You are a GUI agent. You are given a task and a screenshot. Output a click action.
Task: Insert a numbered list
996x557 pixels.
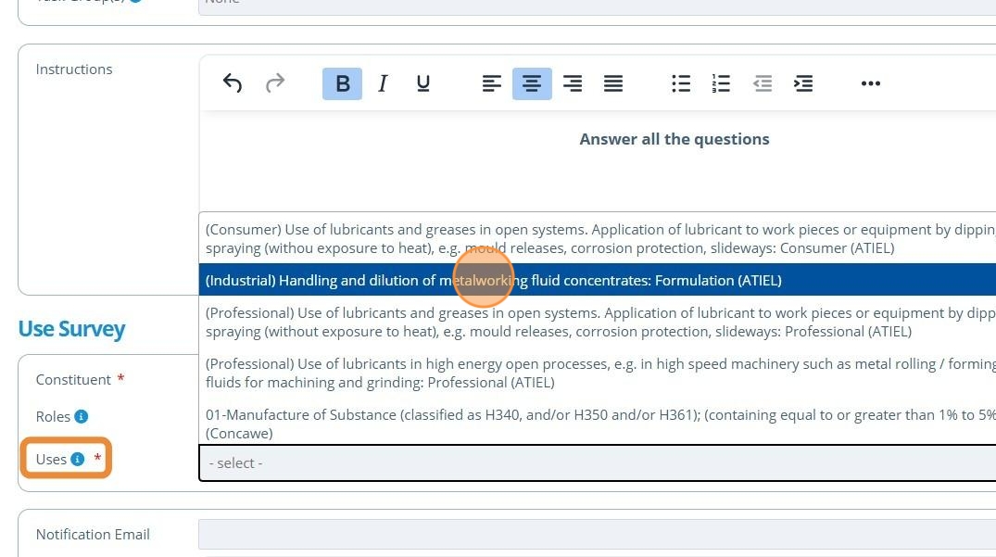pyautogui.click(x=721, y=83)
